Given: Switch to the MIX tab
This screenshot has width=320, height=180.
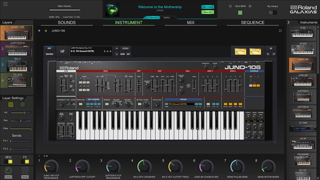Looking at the screenshot, I should coord(191,23).
